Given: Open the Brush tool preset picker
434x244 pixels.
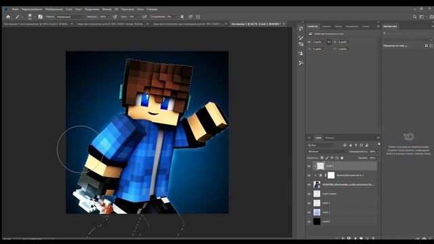Looking at the screenshot, I should coord(18,17).
